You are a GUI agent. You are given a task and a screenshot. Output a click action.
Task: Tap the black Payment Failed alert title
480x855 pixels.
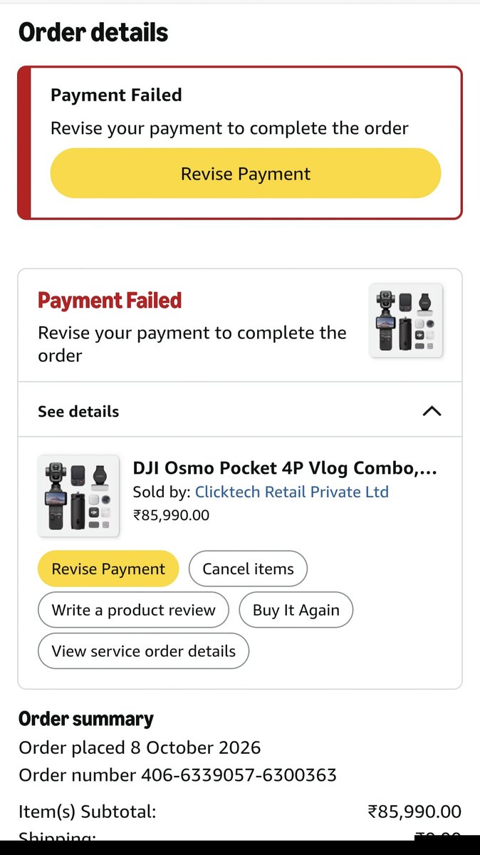[x=116, y=95]
